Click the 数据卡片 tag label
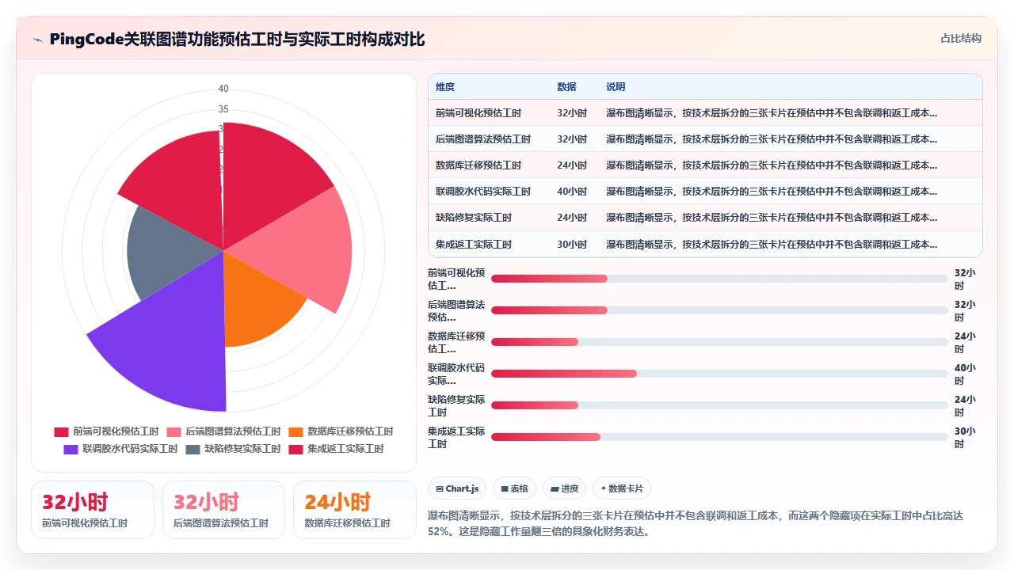The image size is (1014, 570). pyautogui.click(x=626, y=489)
